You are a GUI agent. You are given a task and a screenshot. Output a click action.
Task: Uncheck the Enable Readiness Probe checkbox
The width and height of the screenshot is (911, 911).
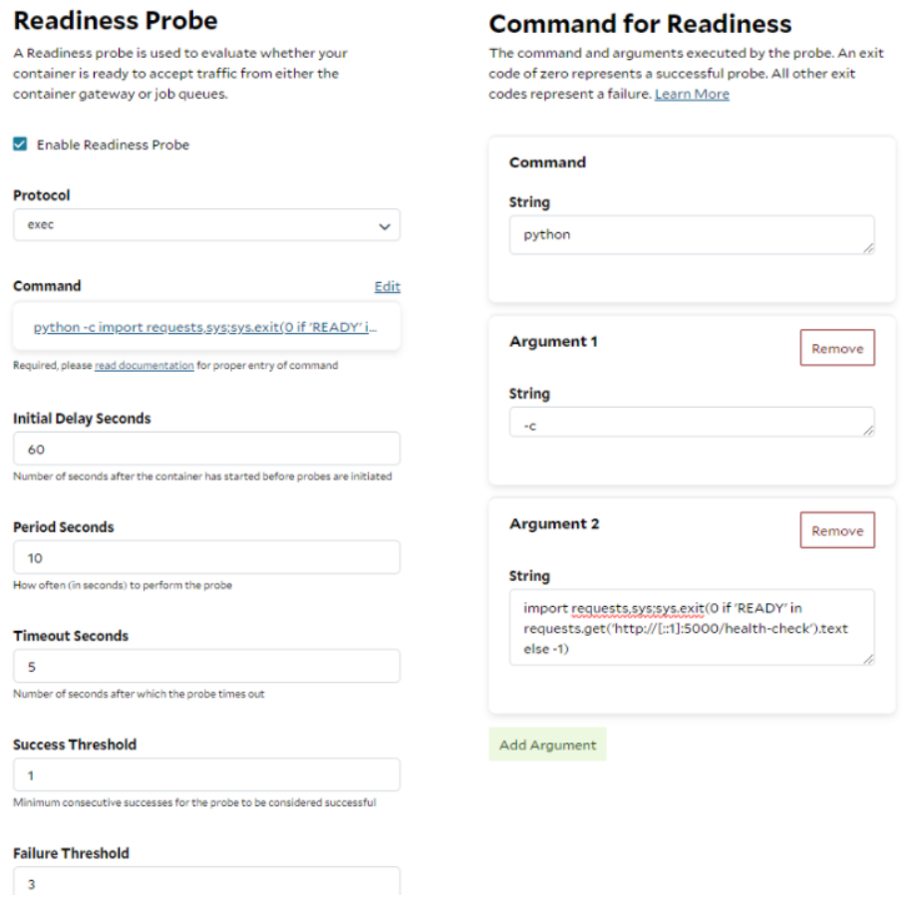(20, 145)
